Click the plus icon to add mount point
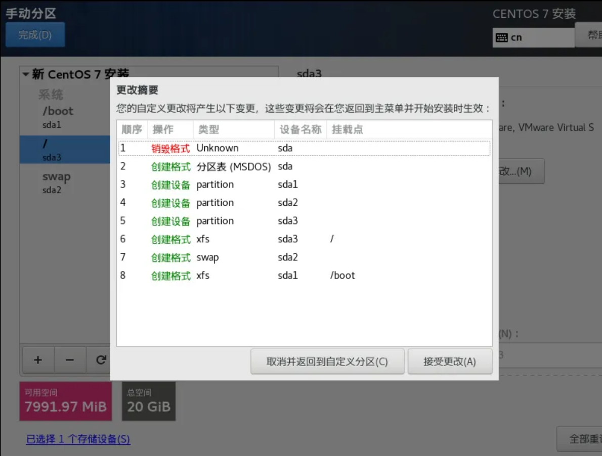Viewport: 602px width, 456px height. (x=37, y=360)
